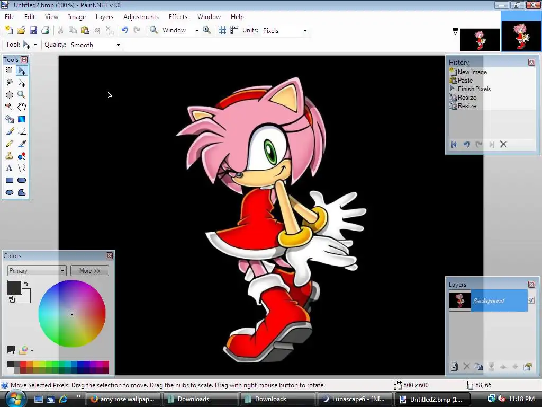Select the Freeform Shape tool
Screen dimensions: 542x407
coord(22,192)
